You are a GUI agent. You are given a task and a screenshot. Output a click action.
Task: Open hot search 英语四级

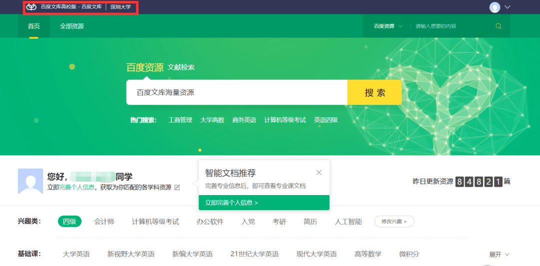(x=326, y=120)
